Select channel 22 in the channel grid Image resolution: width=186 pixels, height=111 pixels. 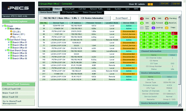(x=162, y=44)
